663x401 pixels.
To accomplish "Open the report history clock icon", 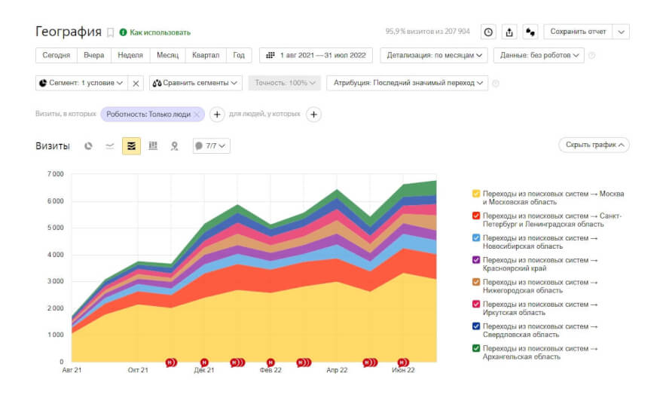I will pos(488,32).
